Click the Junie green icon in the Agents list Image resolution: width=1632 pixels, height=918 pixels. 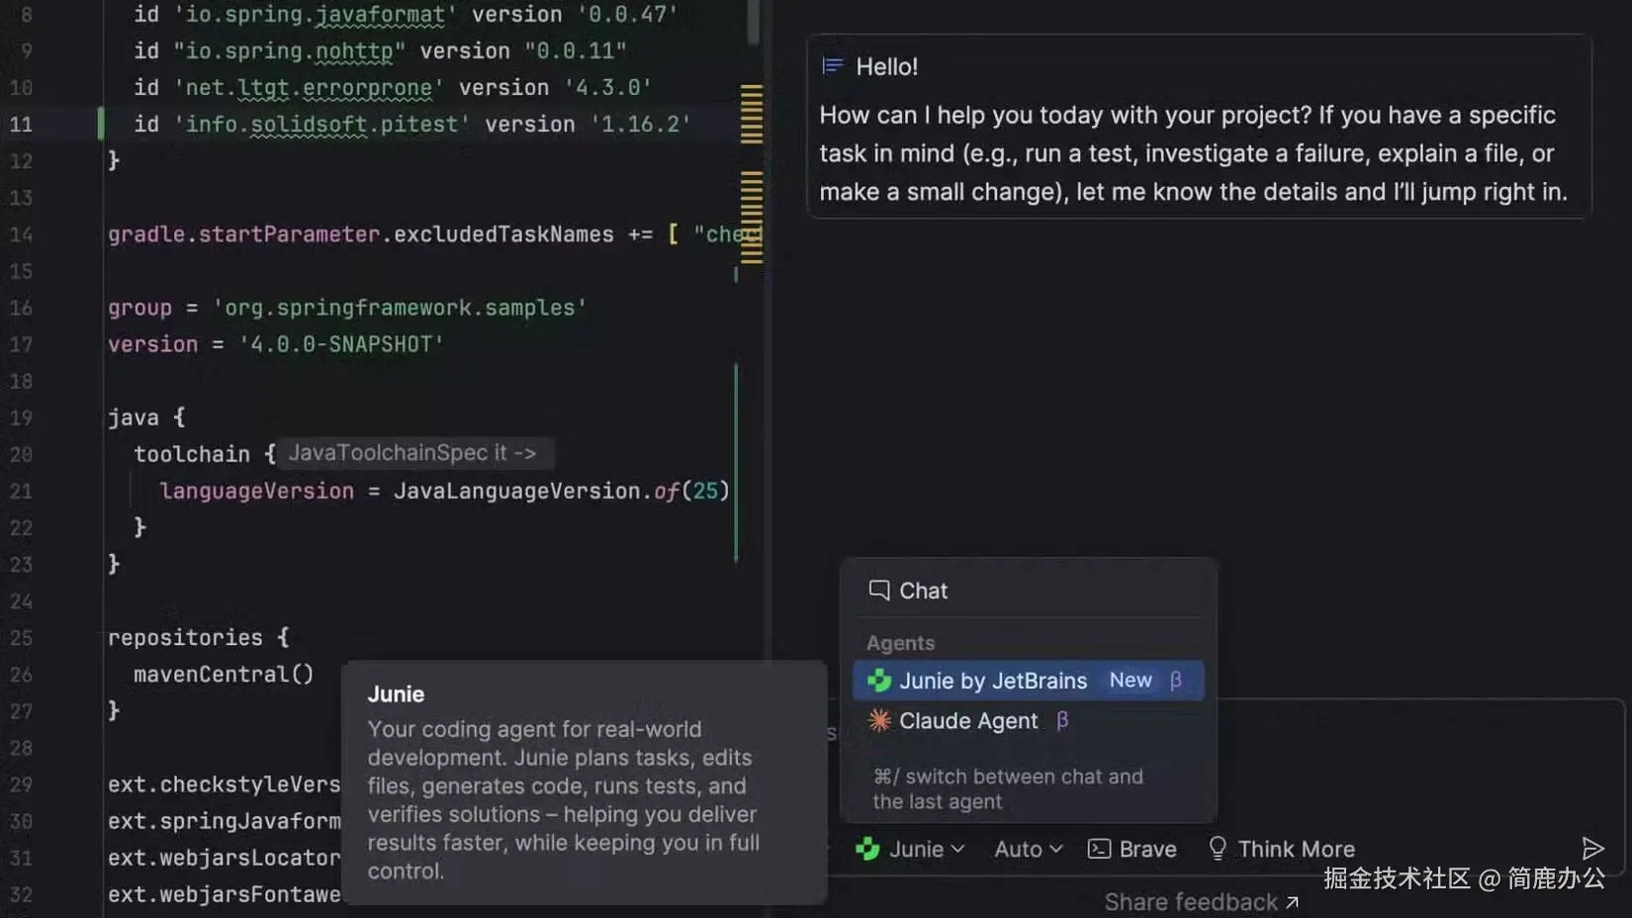pyautogui.click(x=879, y=681)
